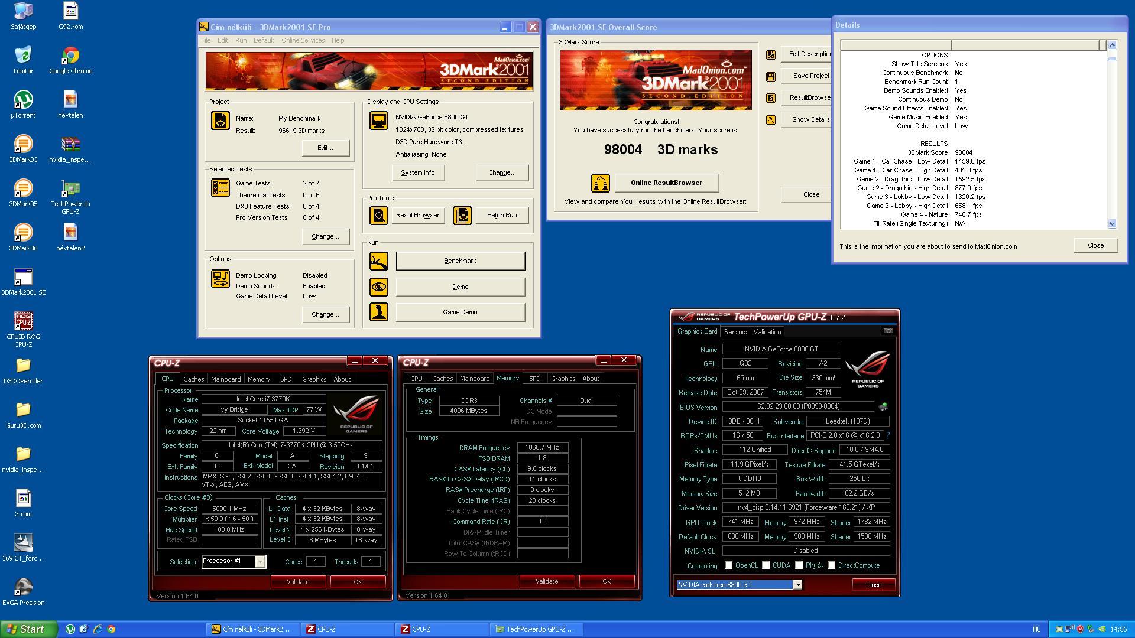Open Guru3D.com folder on desktop
Screen dimensions: 1135x638
(x=23, y=415)
